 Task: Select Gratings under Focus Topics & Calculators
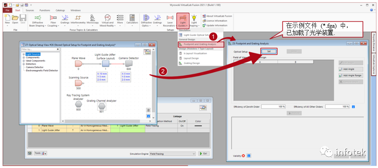pyautogui.click(x=65, y=20)
